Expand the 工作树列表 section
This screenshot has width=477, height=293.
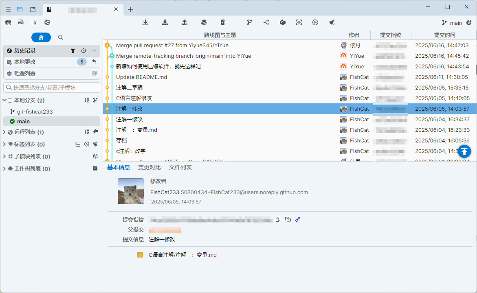click(4, 168)
